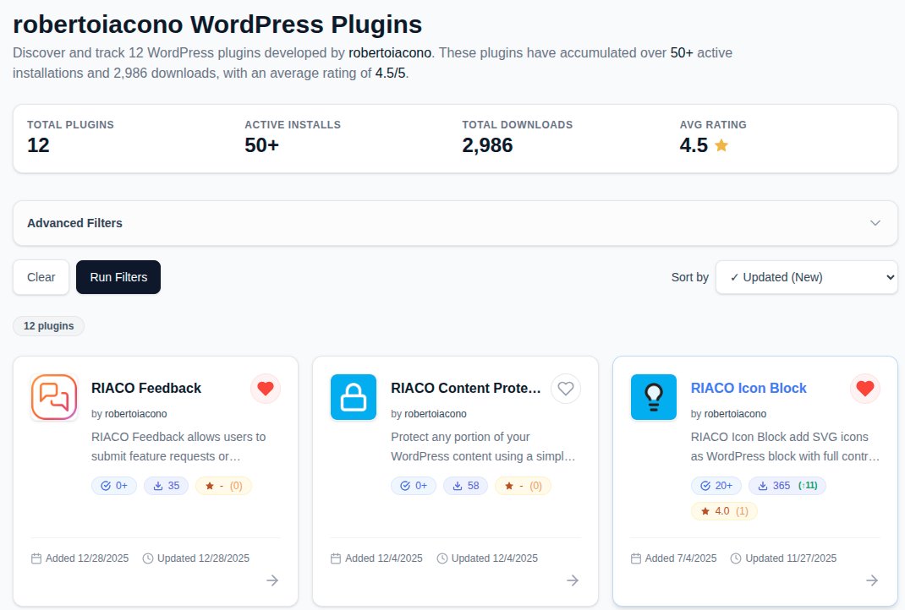Click the arrow on RIACO Content Protection card

[x=573, y=580]
